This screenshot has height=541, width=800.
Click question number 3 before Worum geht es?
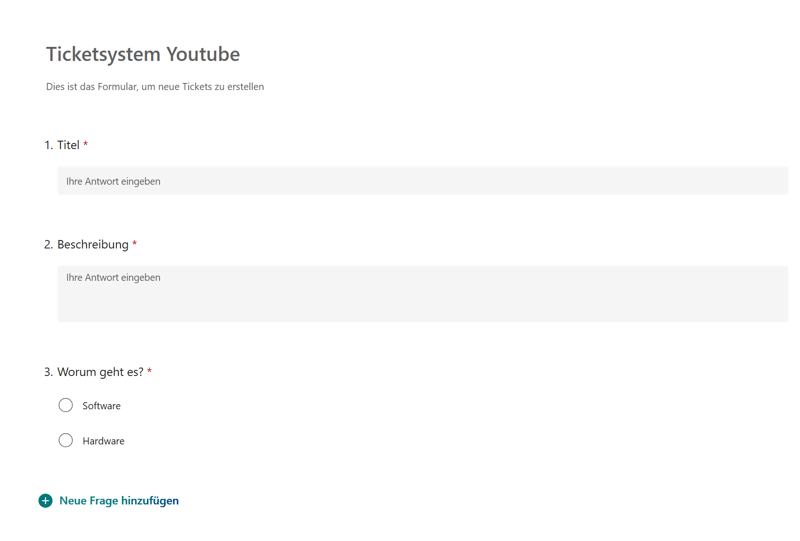pos(48,372)
